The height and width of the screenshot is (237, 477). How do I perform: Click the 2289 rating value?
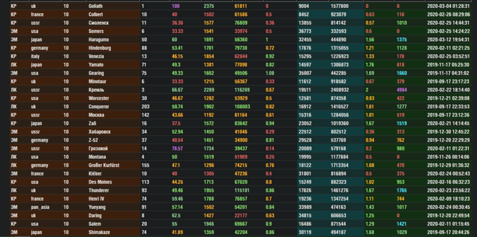coord(209,90)
